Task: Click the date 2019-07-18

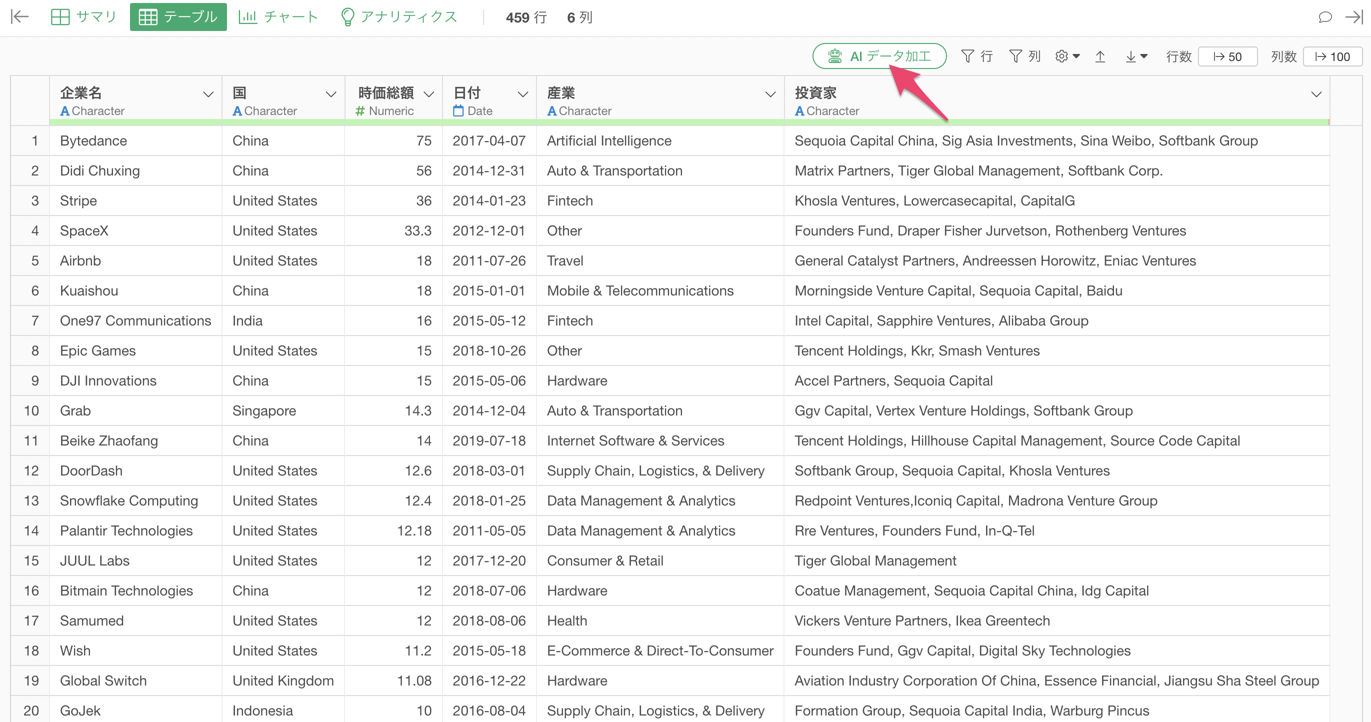Action: [x=489, y=440]
